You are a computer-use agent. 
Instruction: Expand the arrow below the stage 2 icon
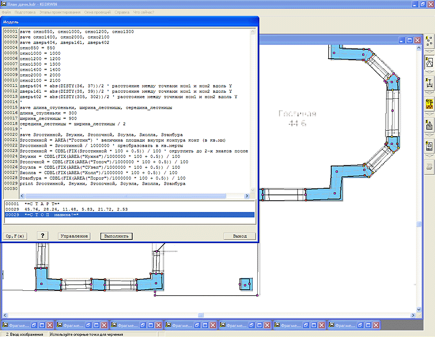tap(429, 72)
